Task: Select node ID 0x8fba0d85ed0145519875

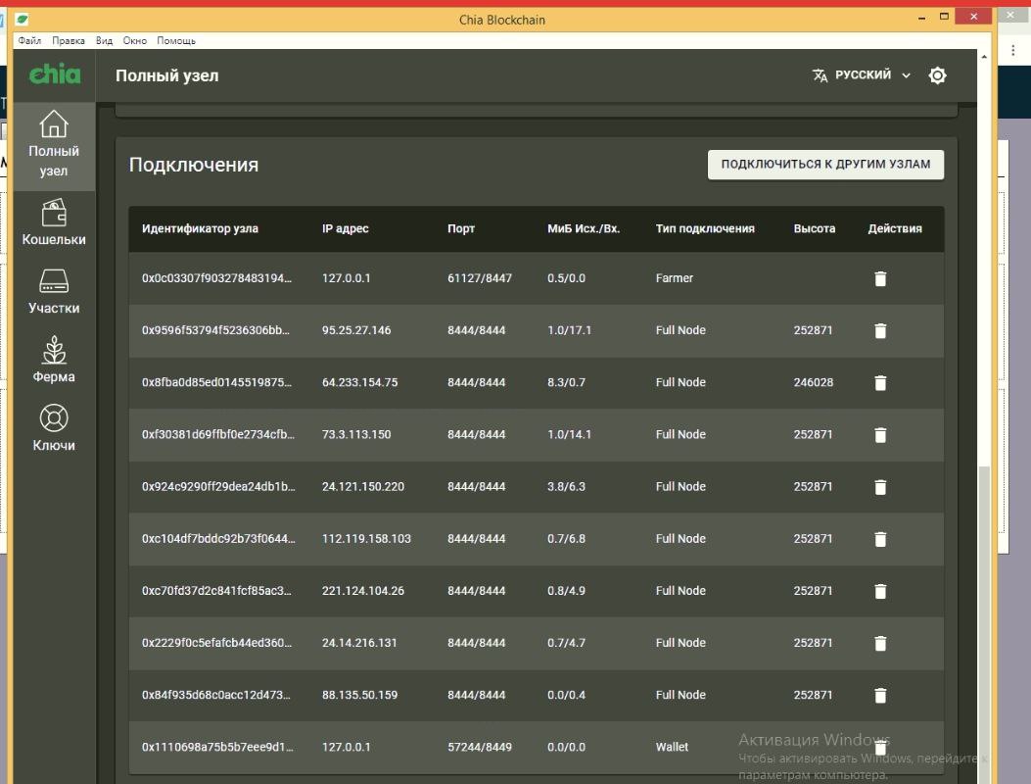Action: [217, 382]
